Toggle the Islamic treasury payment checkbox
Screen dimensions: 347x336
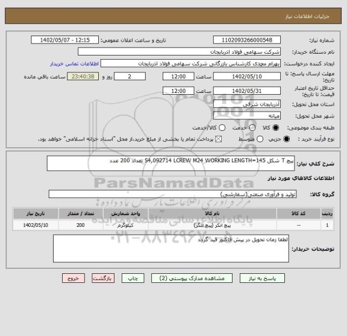[x=219, y=139]
